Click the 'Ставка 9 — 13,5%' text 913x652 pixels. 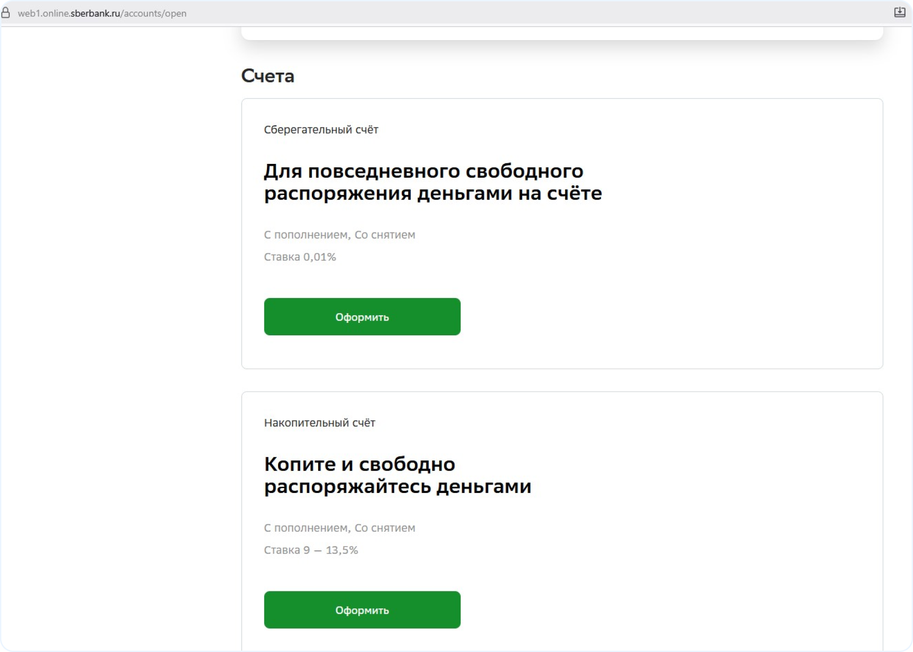[311, 550]
